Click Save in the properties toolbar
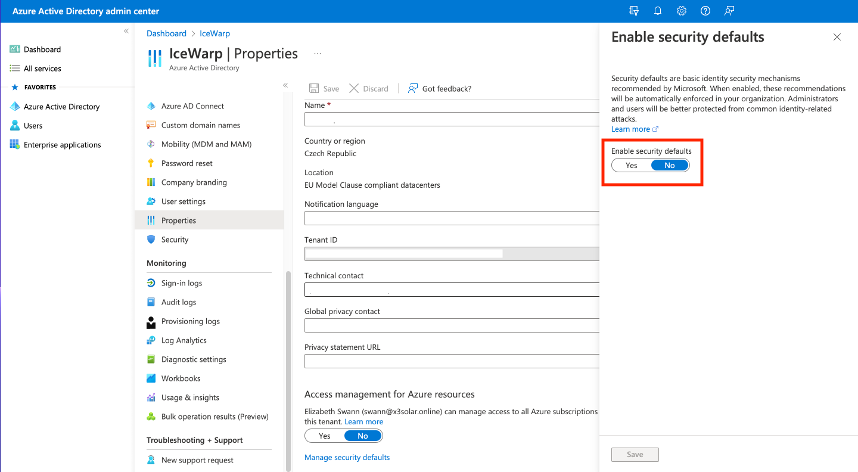Image resolution: width=858 pixels, height=472 pixels. point(324,88)
